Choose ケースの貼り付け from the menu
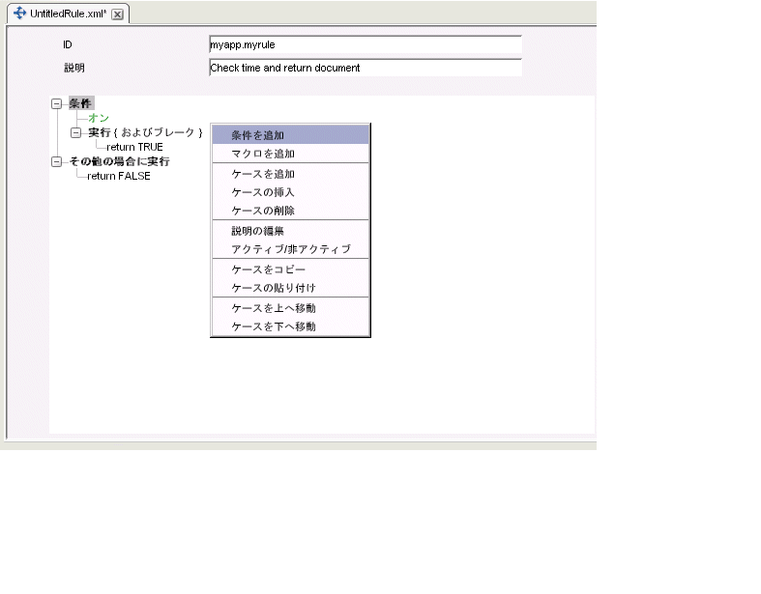Image resolution: width=761 pixels, height=594 pixels. (x=290, y=288)
